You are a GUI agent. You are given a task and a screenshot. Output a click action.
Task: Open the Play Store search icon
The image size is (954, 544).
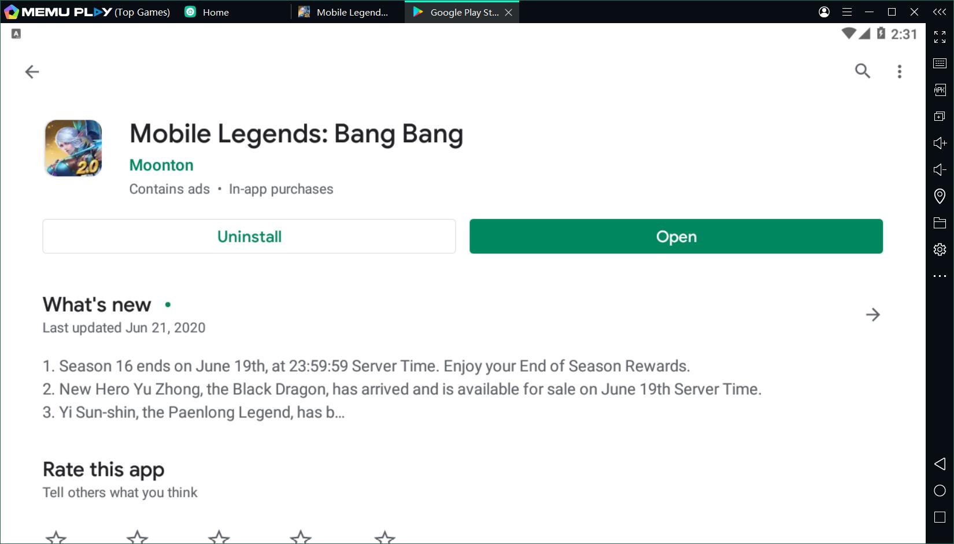click(x=862, y=71)
